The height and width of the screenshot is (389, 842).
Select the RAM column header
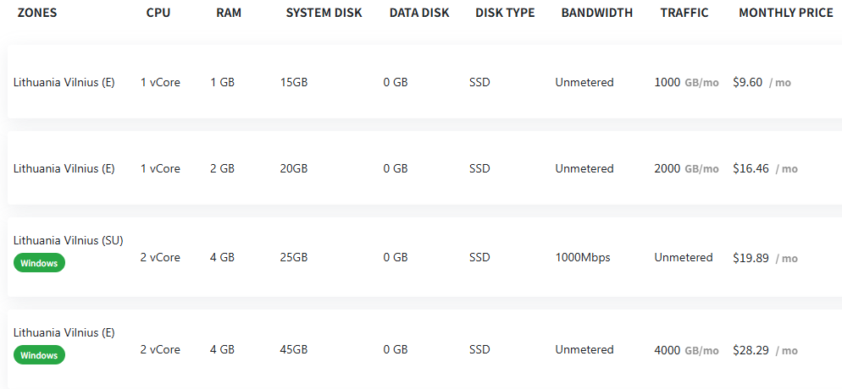click(229, 13)
